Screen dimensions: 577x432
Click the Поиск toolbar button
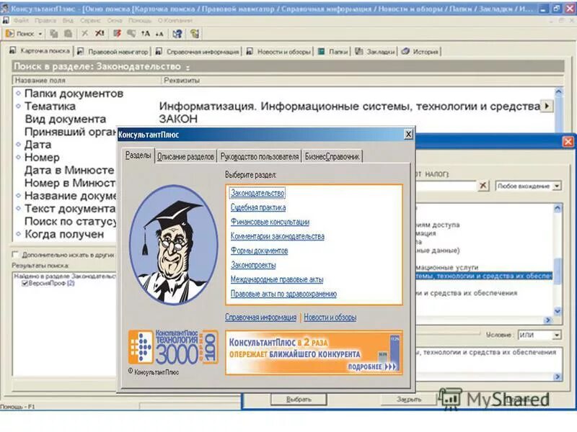(x=20, y=34)
